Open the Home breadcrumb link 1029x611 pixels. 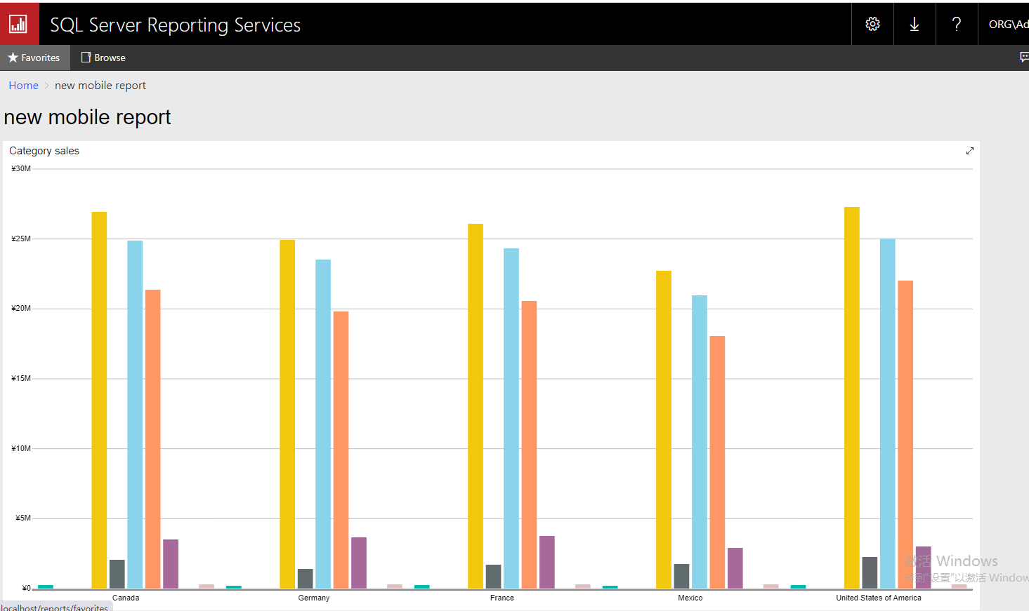point(23,85)
